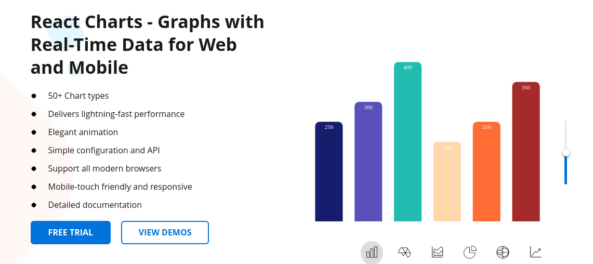Viewport: 593px width, 264px height.
Task: Click the "50+ Chart types" bullet text
Action: point(78,96)
